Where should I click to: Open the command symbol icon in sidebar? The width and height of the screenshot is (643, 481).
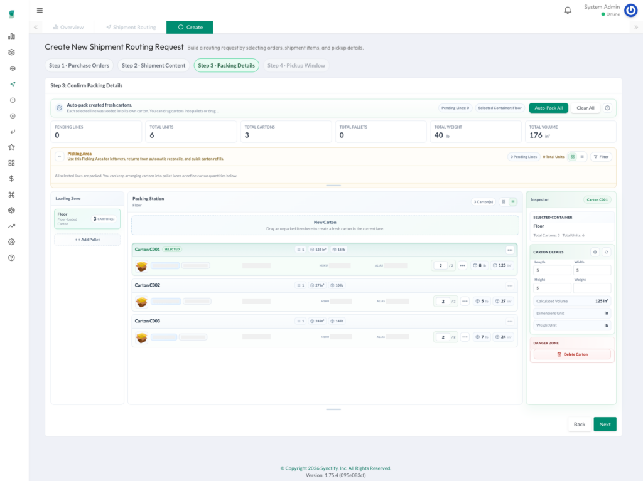coord(11,194)
